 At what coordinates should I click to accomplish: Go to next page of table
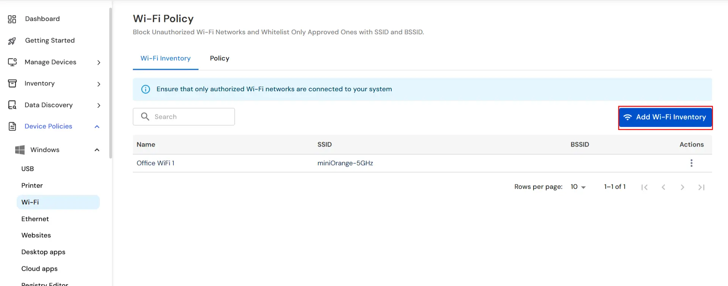pos(682,187)
